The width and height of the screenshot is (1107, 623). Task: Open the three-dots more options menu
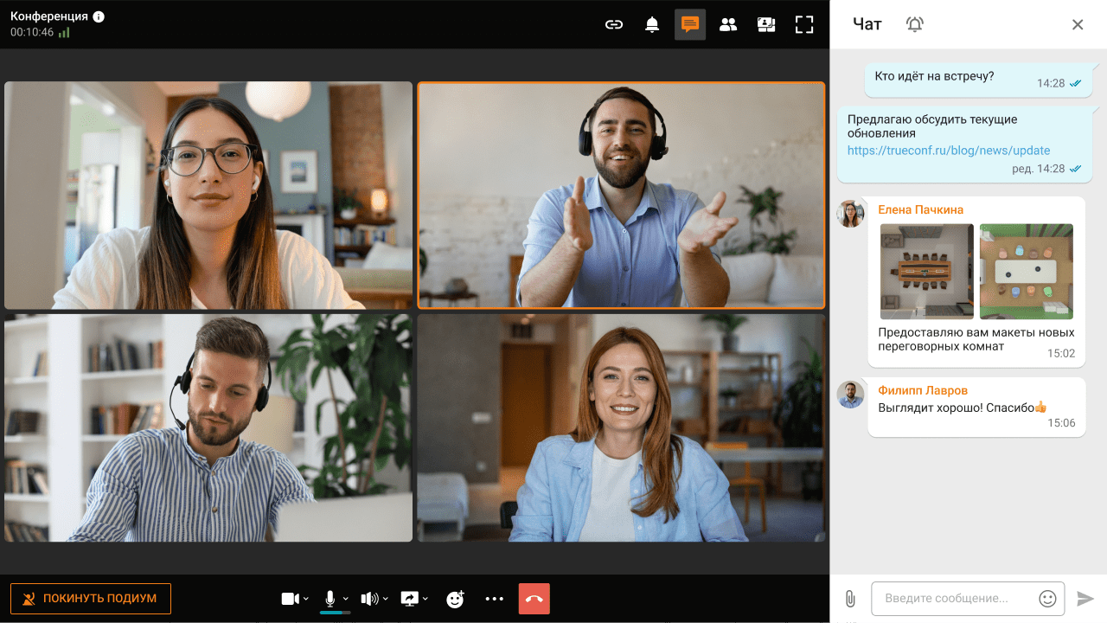pos(495,599)
